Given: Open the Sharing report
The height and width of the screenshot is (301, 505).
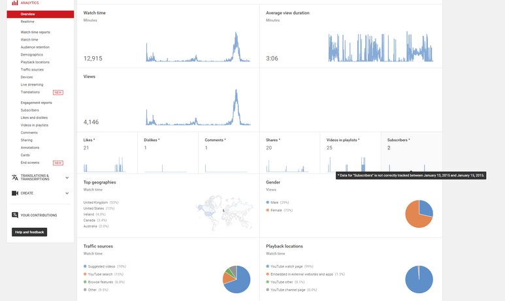Looking at the screenshot, I should (x=26, y=140).
